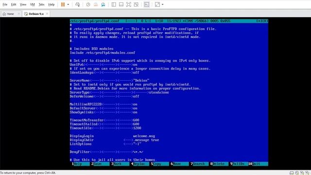Click the second network adapter status icon

(x=307, y=173)
